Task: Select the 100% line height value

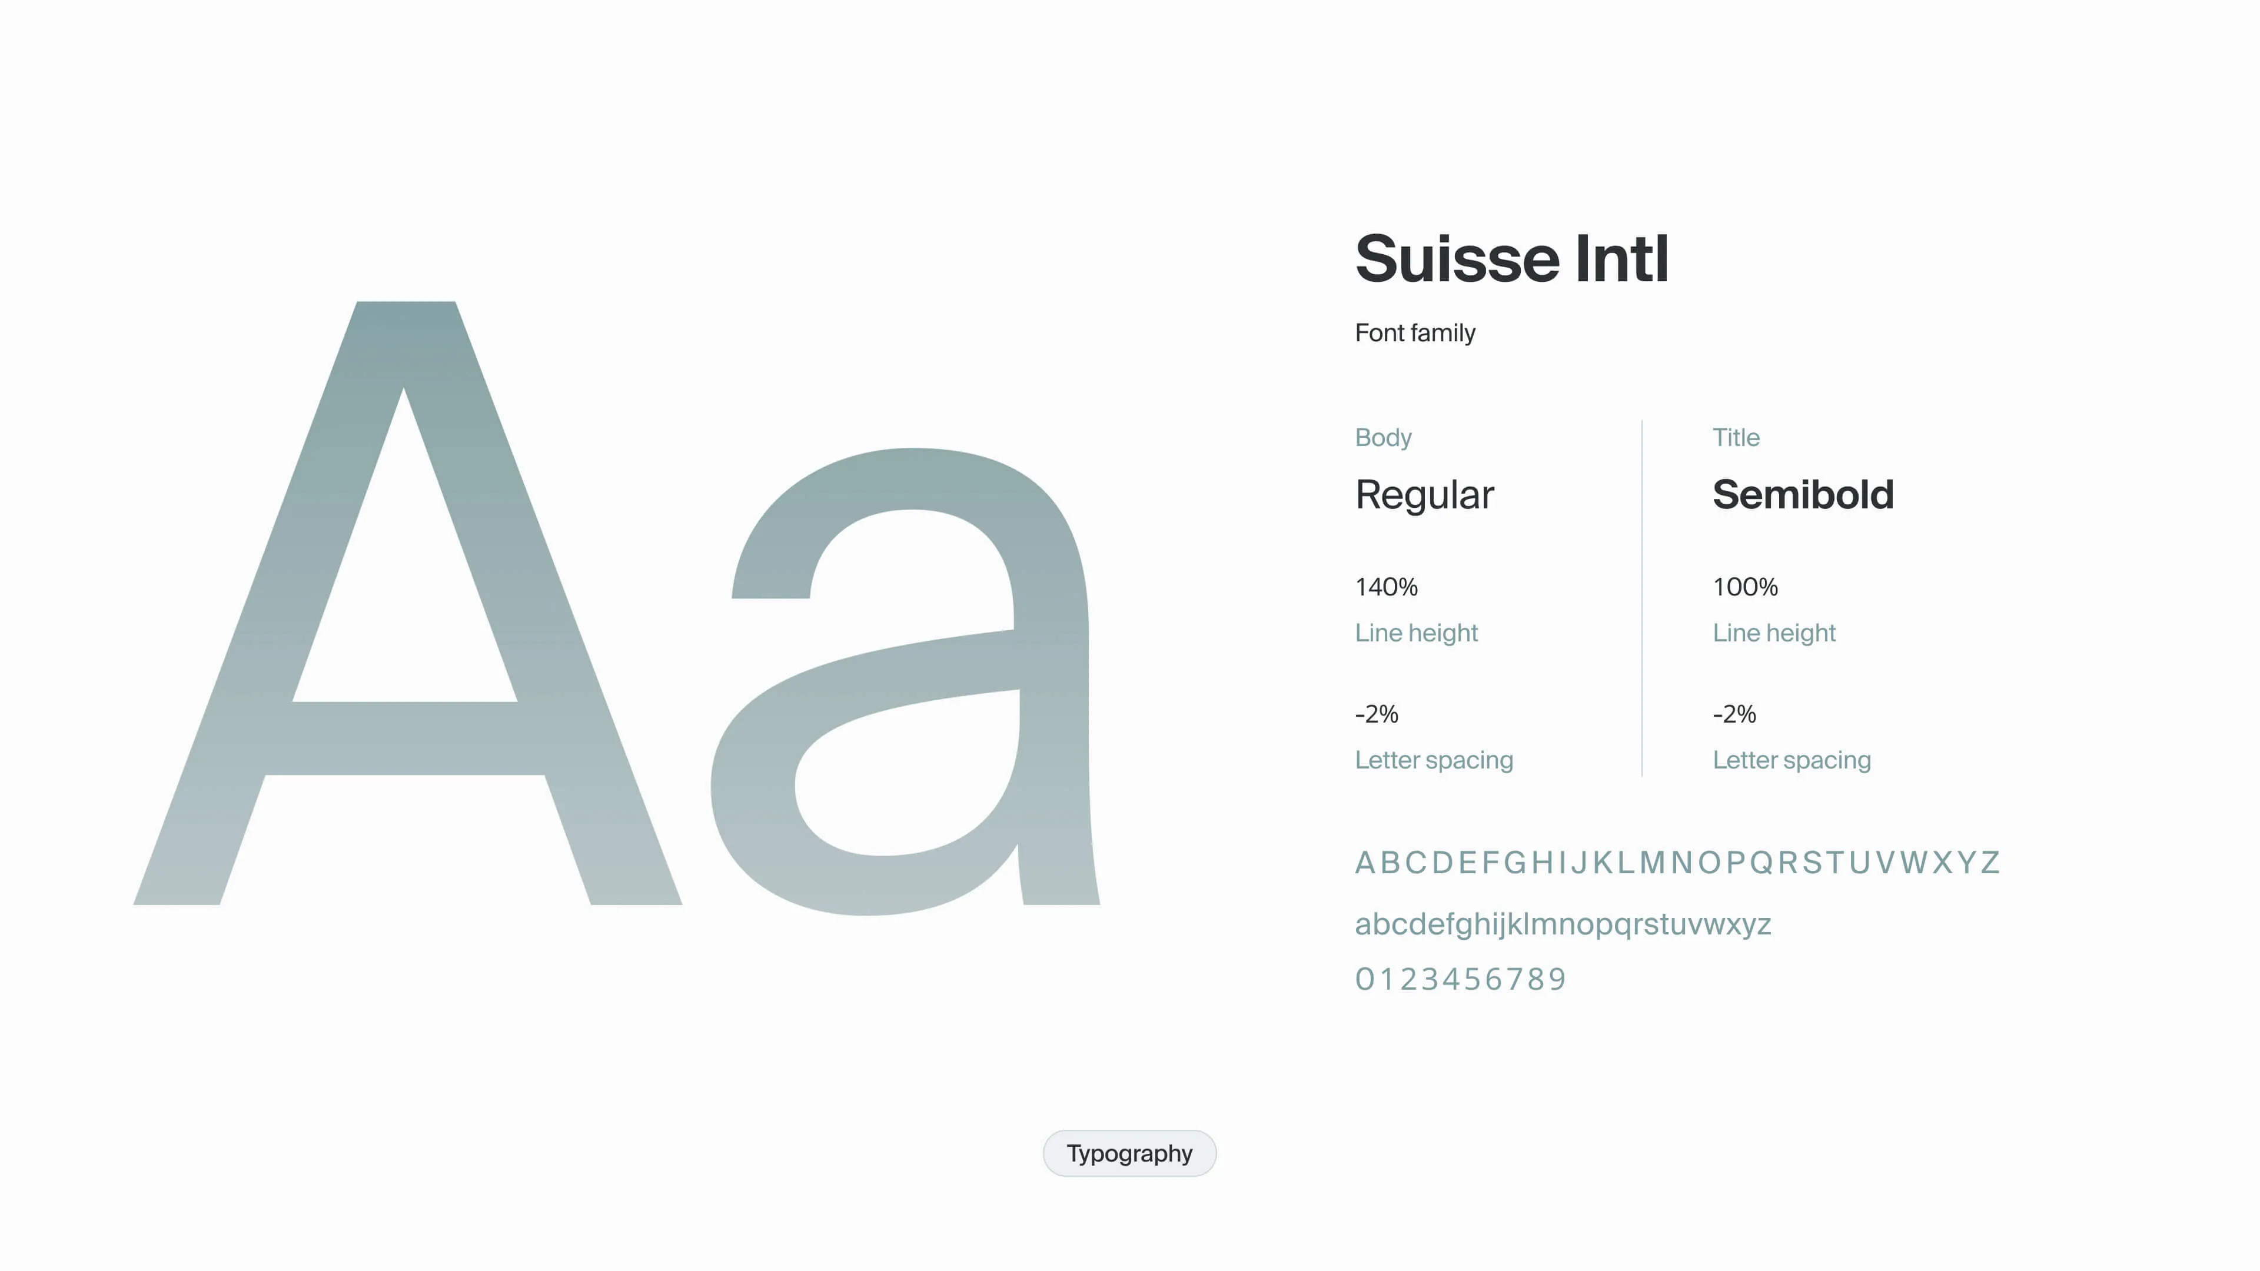Action: (1744, 587)
